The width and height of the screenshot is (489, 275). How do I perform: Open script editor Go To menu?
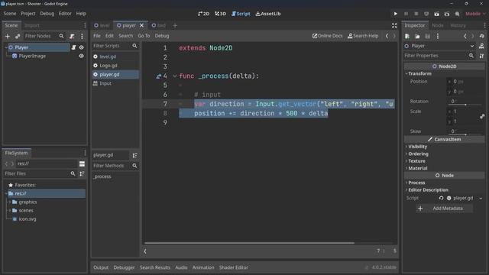pyautogui.click(x=144, y=36)
